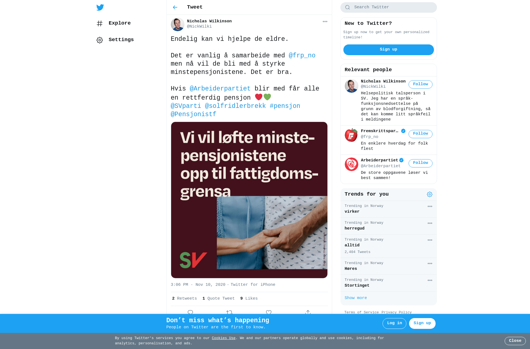Like the tweet with the heart icon

click(x=269, y=312)
